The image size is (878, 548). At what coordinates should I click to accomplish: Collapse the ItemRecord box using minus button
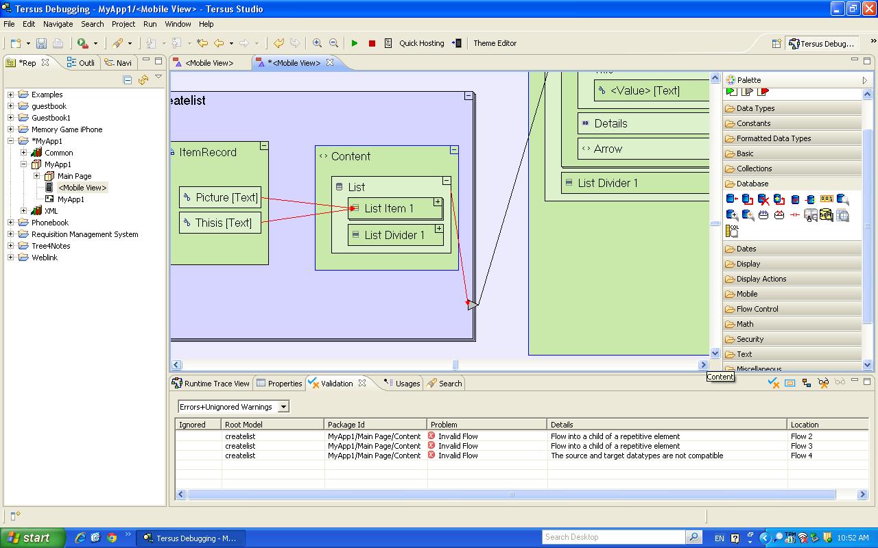[x=263, y=146]
